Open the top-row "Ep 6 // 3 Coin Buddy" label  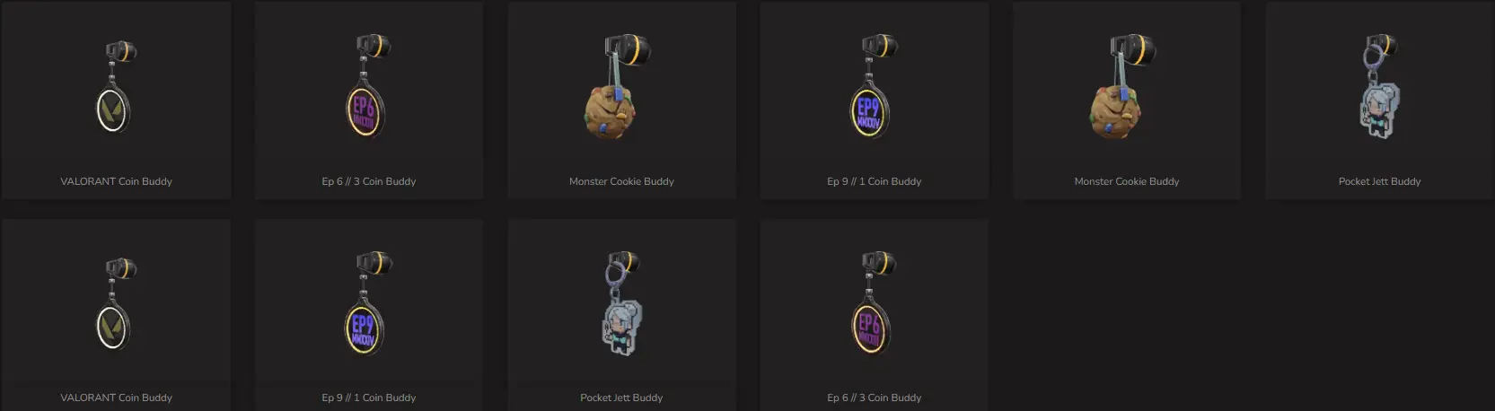369,181
